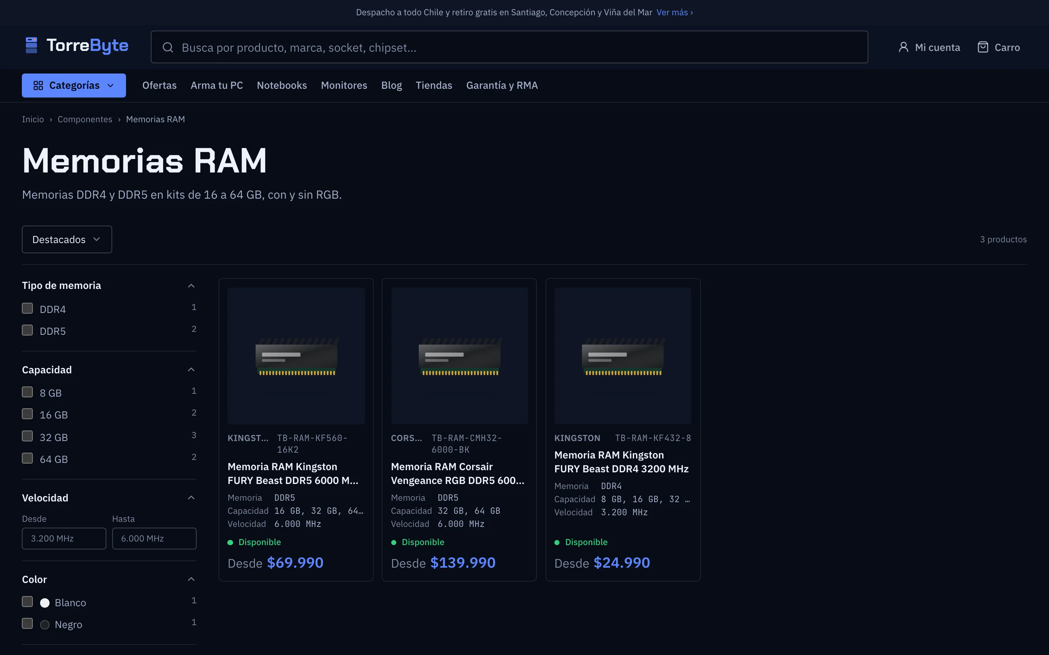Open the Carro shopping bag icon

pyautogui.click(x=983, y=47)
